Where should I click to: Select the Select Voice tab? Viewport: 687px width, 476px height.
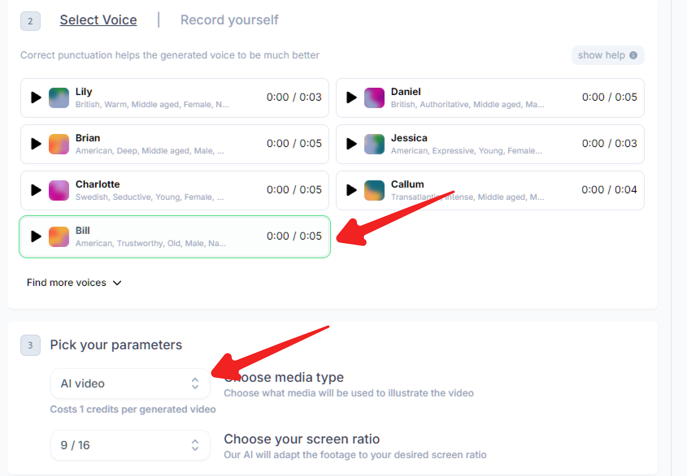(x=98, y=20)
